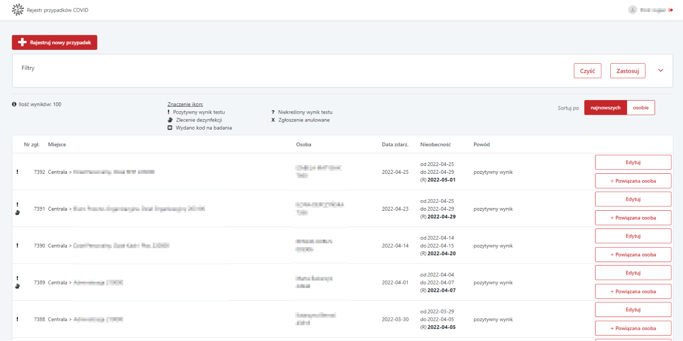This screenshot has height=341, width=683.
Task: Click the COVID virus logo icon
Action: point(18,10)
